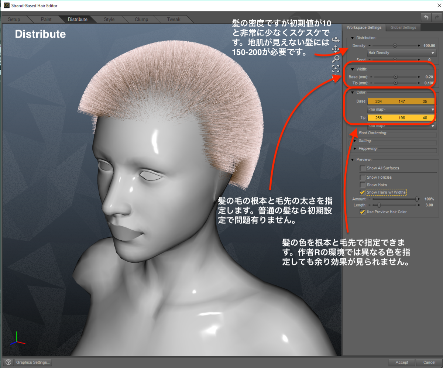Expand the Peppering section

(355, 148)
